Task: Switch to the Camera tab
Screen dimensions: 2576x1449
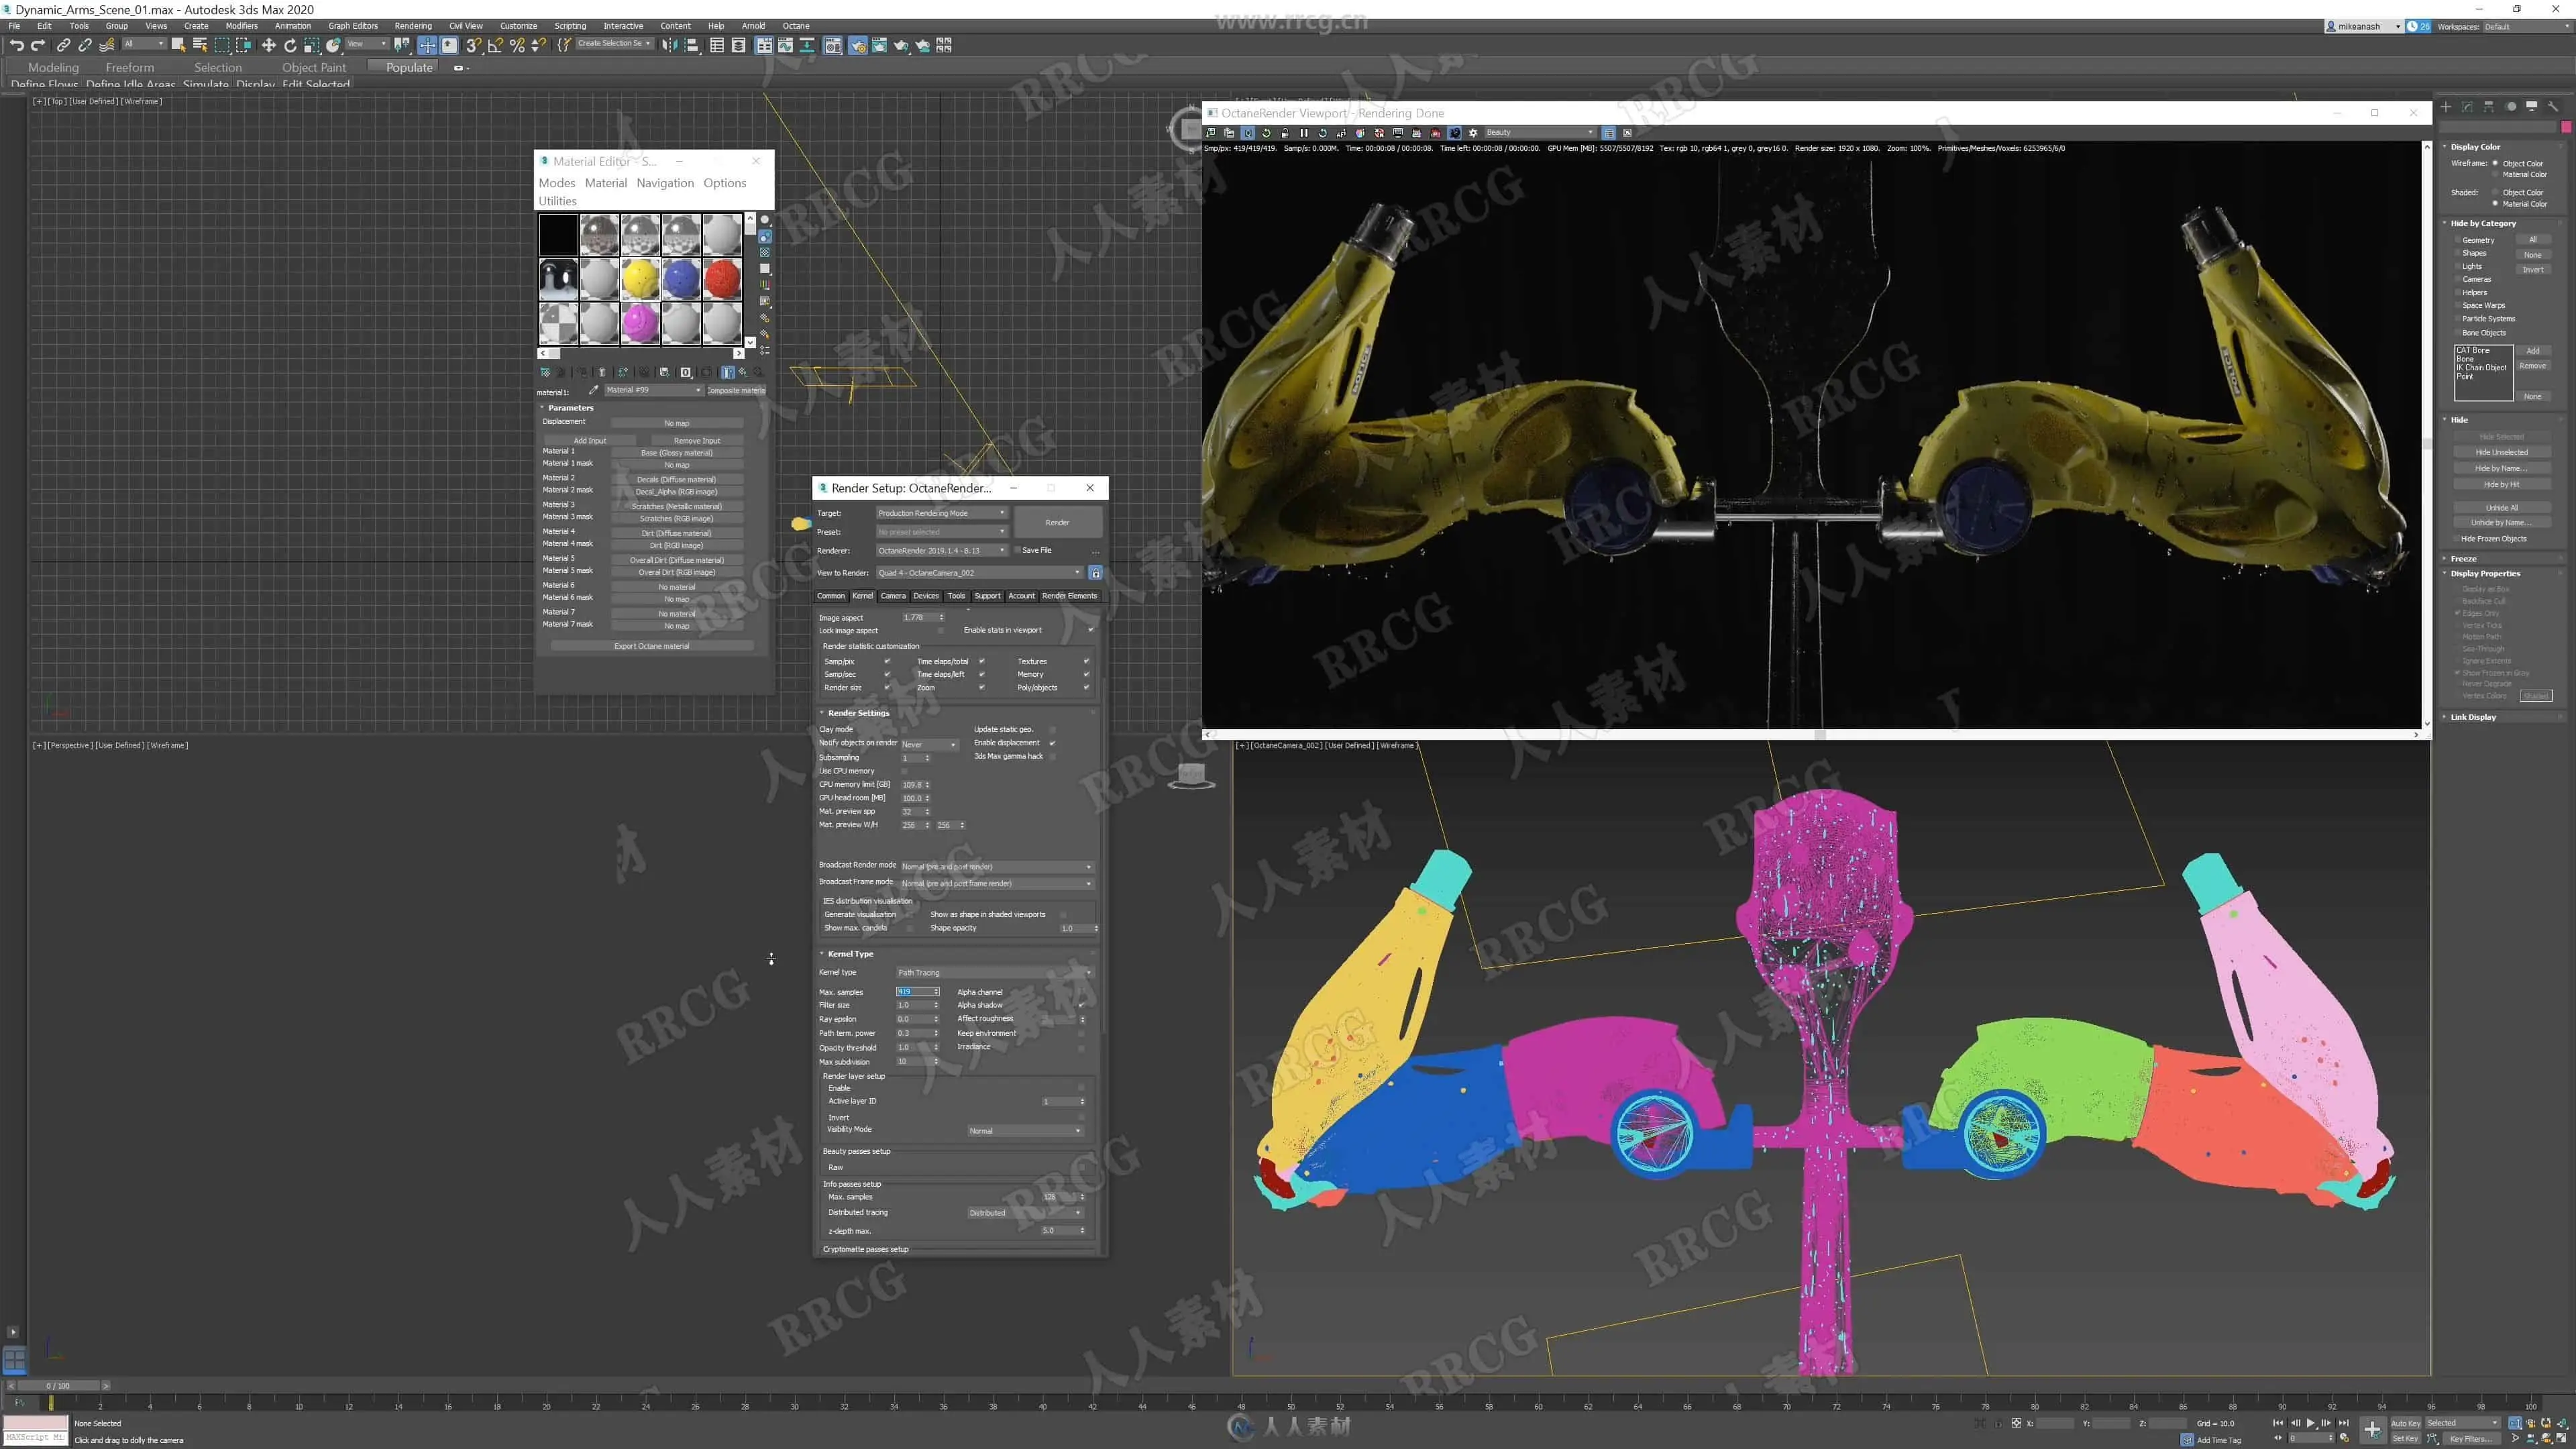Action: [x=893, y=596]
